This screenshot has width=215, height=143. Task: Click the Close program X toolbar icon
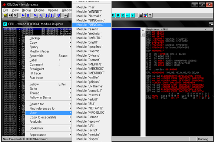tap(15, 15)
